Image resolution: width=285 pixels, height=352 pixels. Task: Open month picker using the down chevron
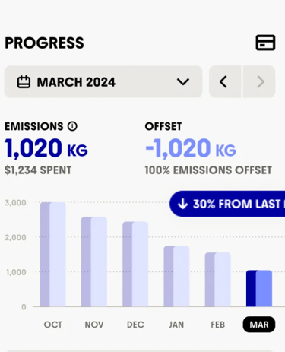click(x=183, y=82)
